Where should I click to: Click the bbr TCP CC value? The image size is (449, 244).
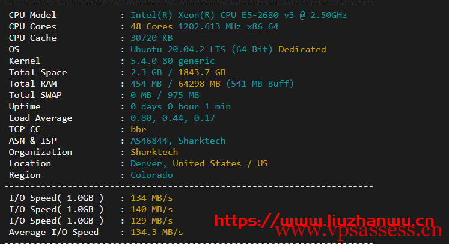point(138,129)
